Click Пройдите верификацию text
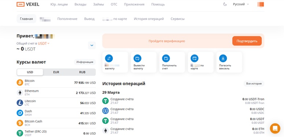Image resolution: width=284 pixels, height=137 pixels. pyautogui.click(x=167, y=41)
